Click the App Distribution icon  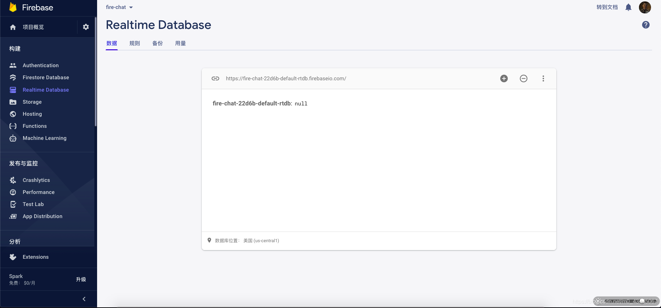13,216
